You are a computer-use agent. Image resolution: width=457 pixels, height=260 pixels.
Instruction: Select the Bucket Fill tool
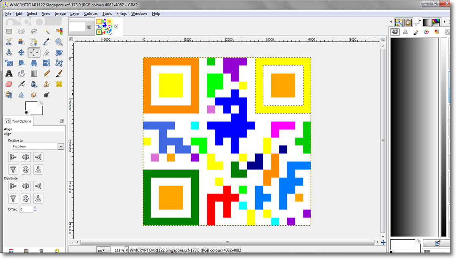pos(21,74)
